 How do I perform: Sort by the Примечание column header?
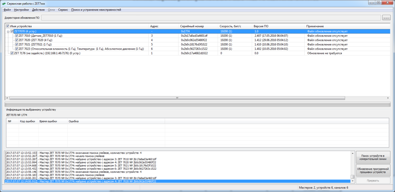(347, 26)
